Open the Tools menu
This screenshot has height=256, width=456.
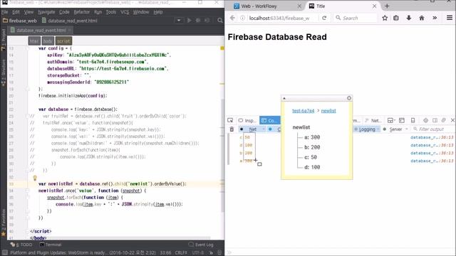pyautogui.click(x=111, y=12)
